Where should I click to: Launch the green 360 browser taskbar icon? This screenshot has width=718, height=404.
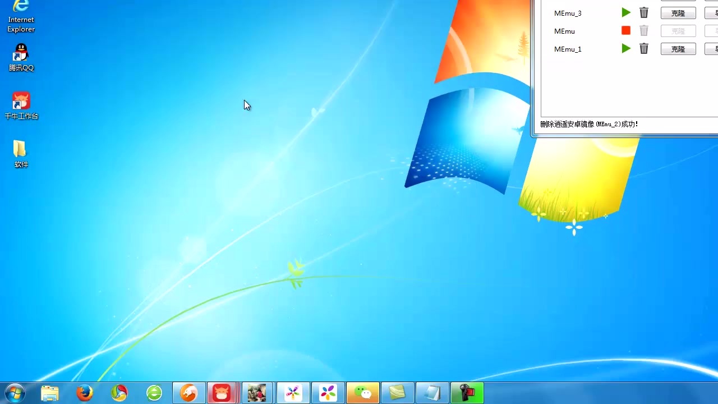(x=154, y=393)
